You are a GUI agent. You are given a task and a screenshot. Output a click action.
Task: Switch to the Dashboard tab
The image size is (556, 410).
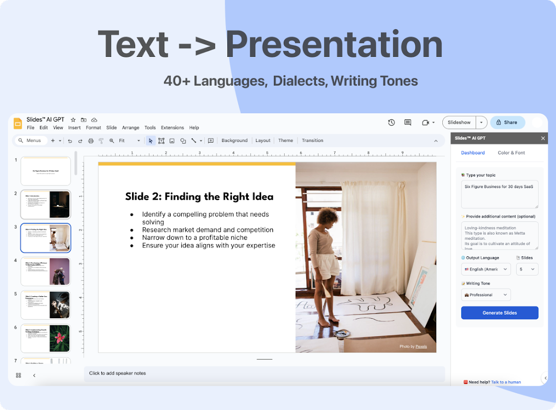[473, 153]
